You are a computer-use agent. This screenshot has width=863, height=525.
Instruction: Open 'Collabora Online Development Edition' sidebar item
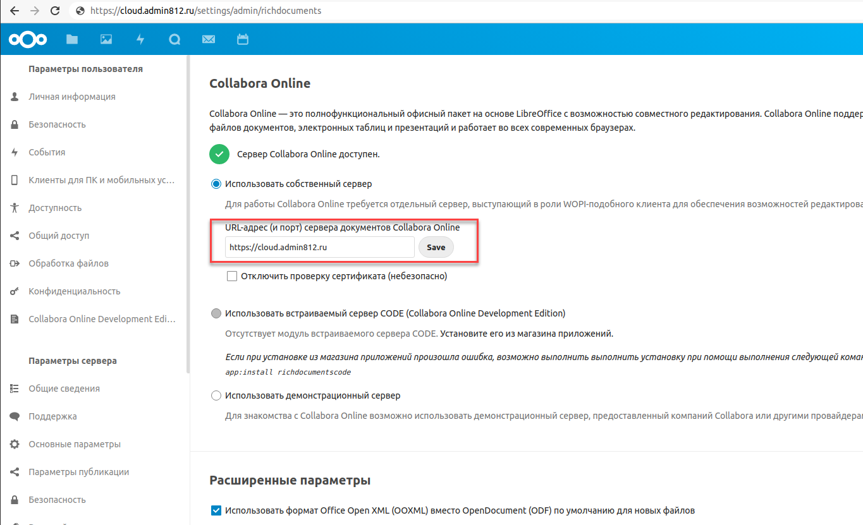coord(101,319)
